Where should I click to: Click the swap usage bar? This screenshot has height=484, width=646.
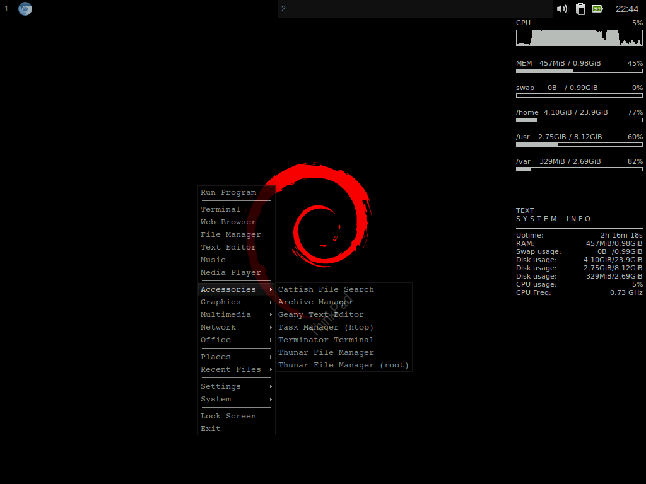click(x=579, y=96)
